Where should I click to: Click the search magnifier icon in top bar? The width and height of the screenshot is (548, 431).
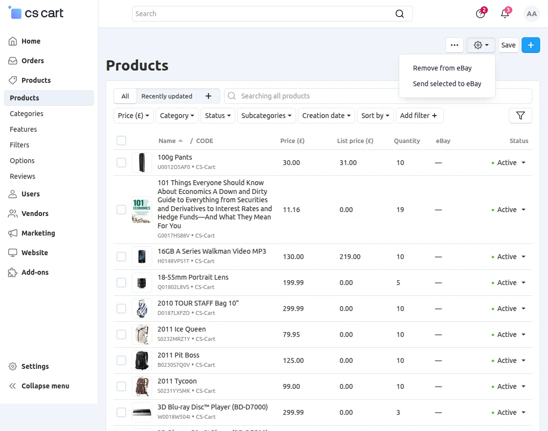point(399,14)
